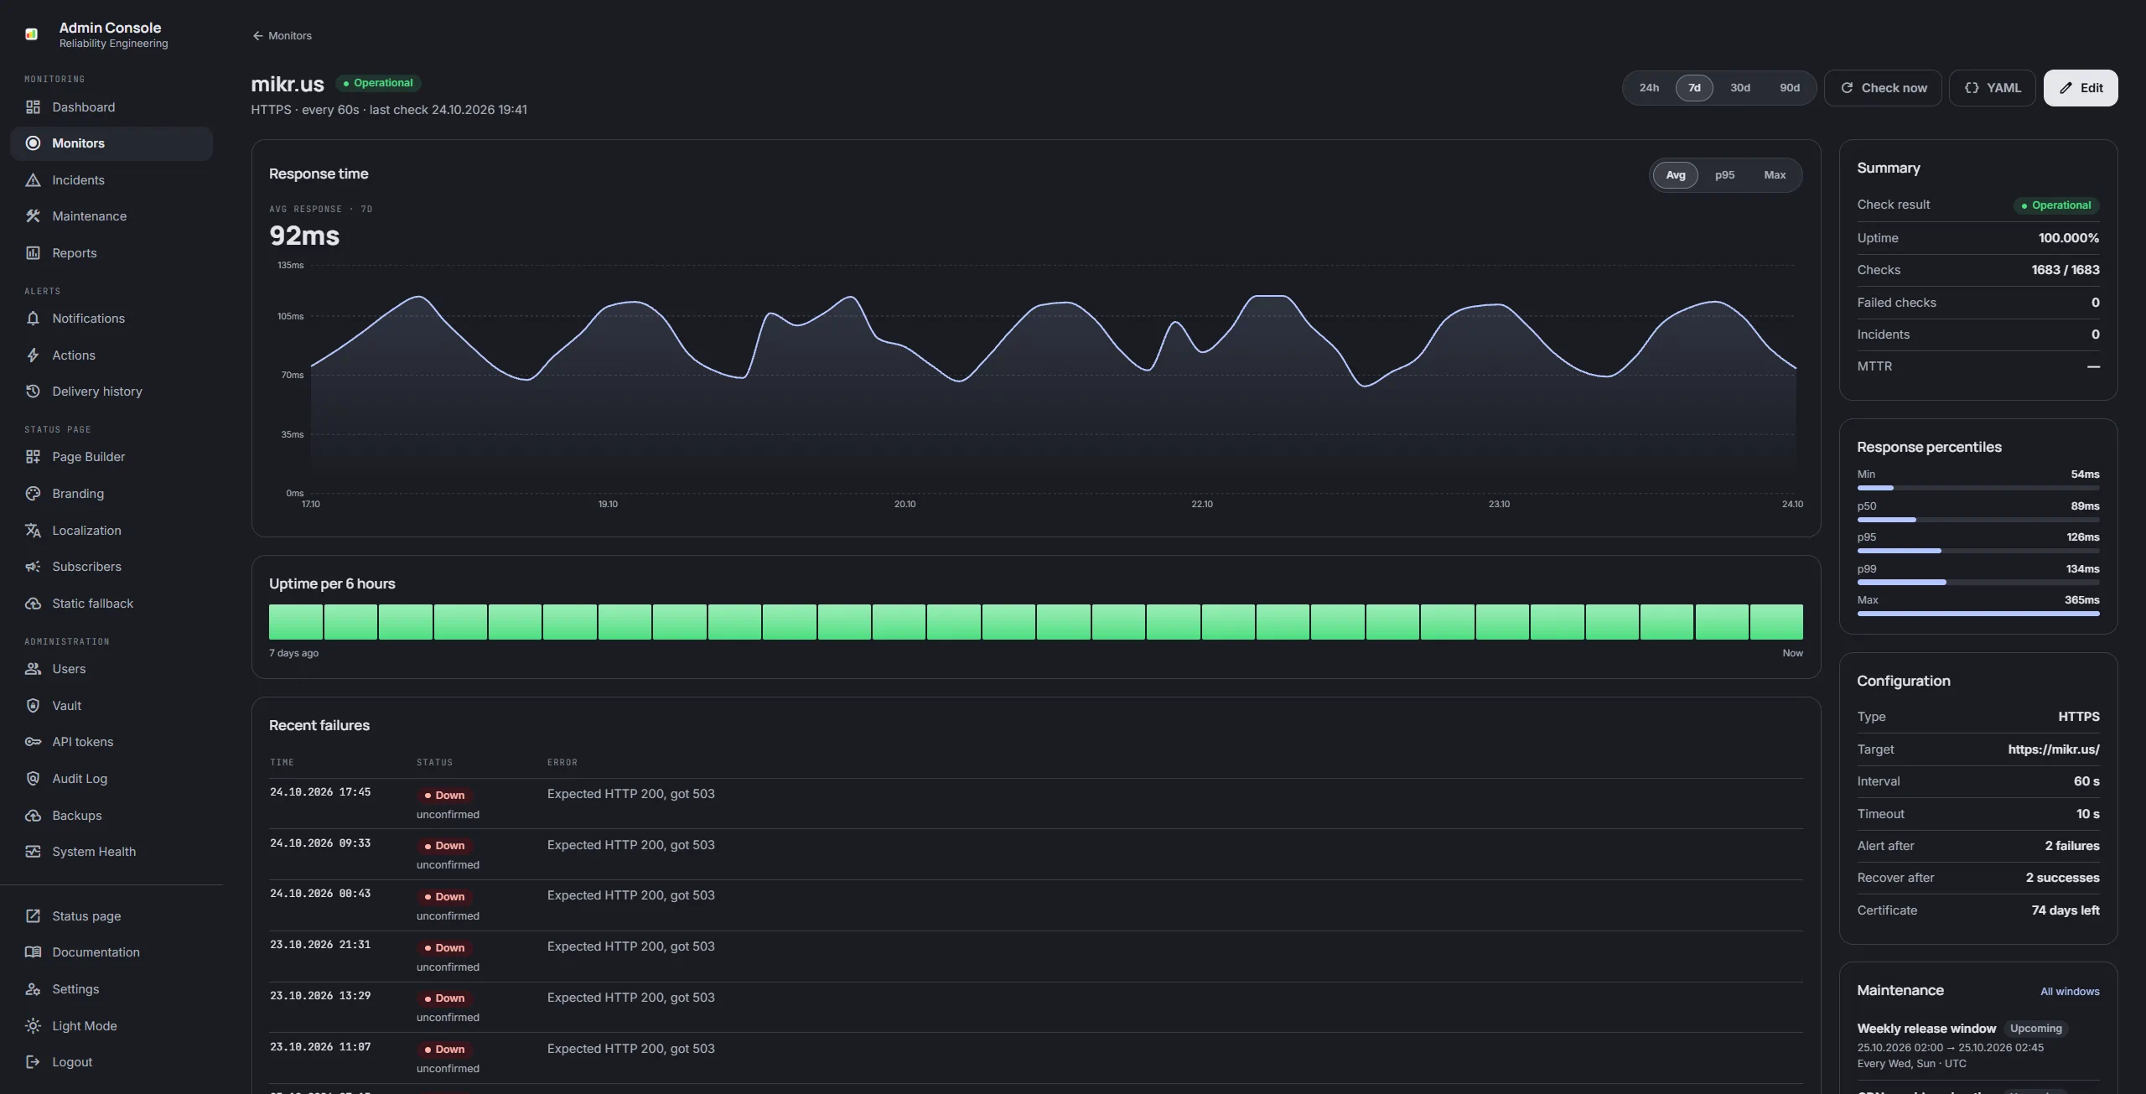
Task: Open Audit Log in sidebar
Action: coord(111,779)
